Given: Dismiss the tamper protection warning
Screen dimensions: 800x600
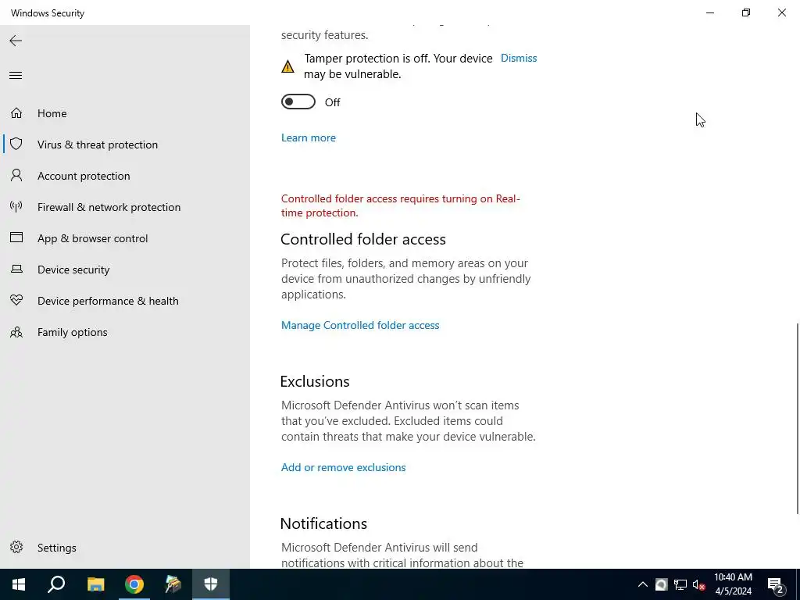Looking at the screenshot, I should [519, 58].
